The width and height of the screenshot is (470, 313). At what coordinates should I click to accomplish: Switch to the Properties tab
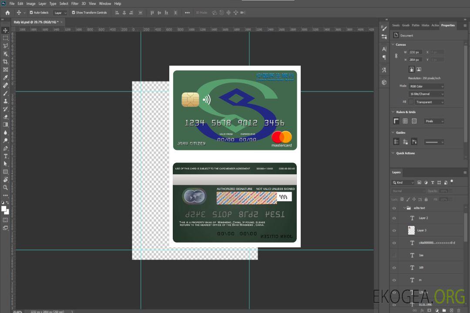(448, 26)
